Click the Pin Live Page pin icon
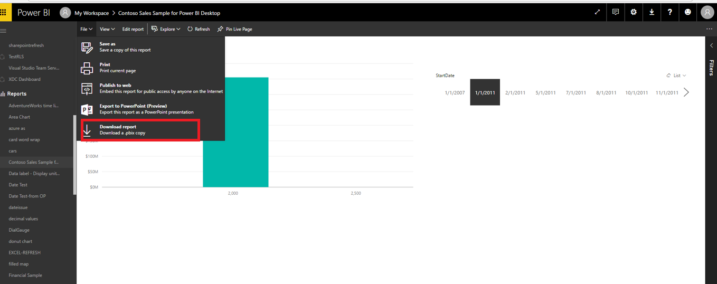 click(220, 29)
